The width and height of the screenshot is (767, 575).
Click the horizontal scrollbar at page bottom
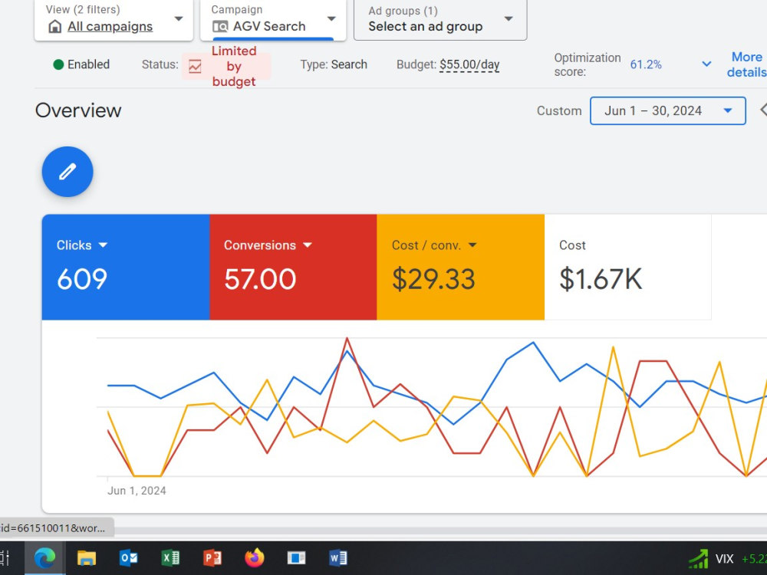pos(440,531)
